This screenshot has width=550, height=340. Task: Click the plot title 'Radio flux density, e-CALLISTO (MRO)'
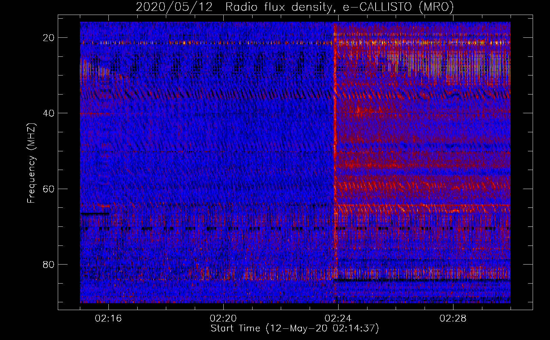pos(339,7)
